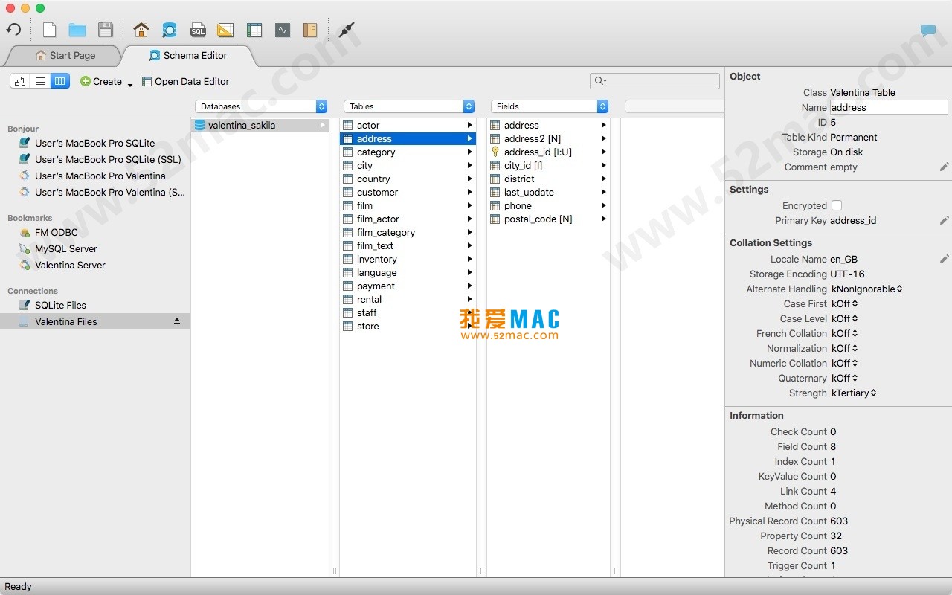952x595 pixels.
Task: Click the Data Editor grid icon in toolbar
Action: (x=254, y=30)
